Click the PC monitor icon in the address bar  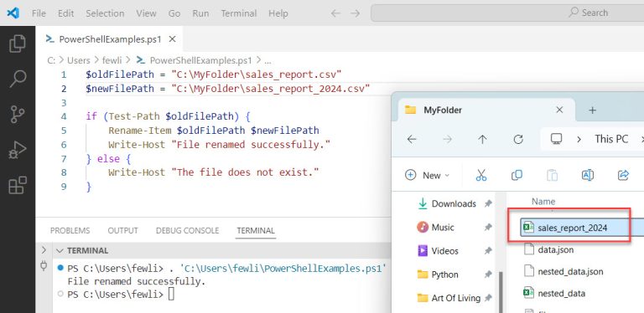pyautogui.click(x=556, y=139)
